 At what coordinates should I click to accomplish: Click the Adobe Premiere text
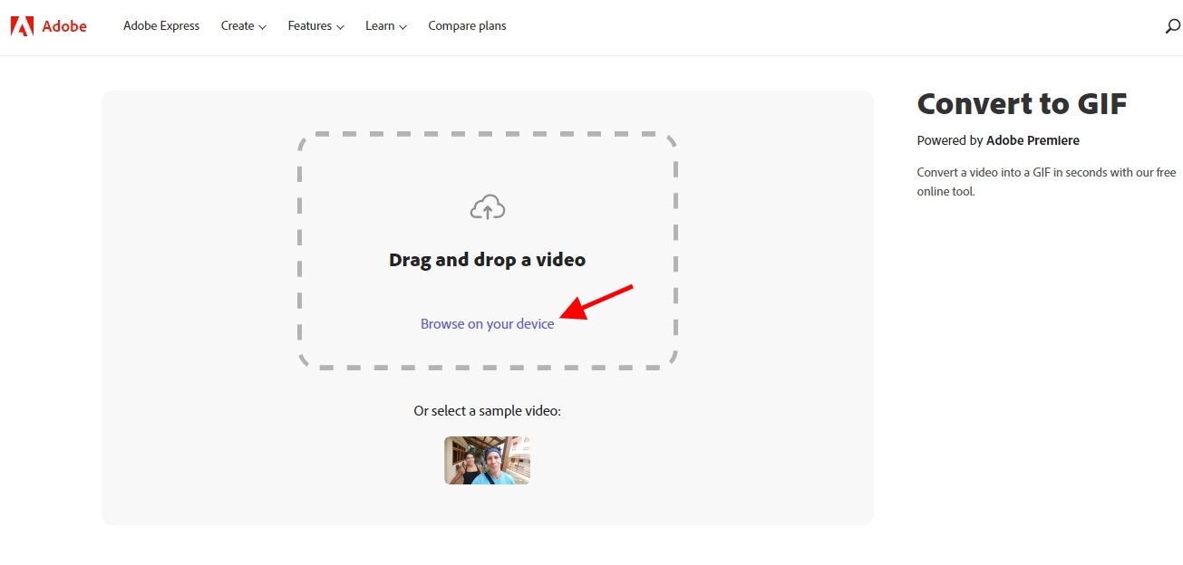pos(1033,140)
